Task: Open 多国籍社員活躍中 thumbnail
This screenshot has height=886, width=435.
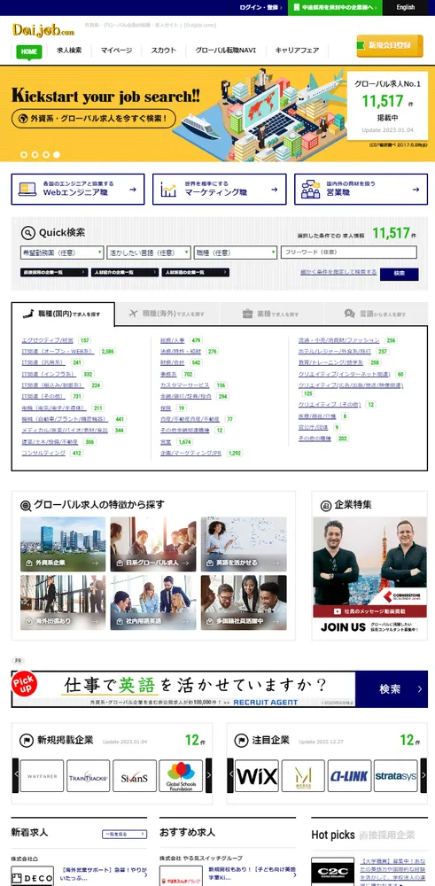Action: pos(244,602)
